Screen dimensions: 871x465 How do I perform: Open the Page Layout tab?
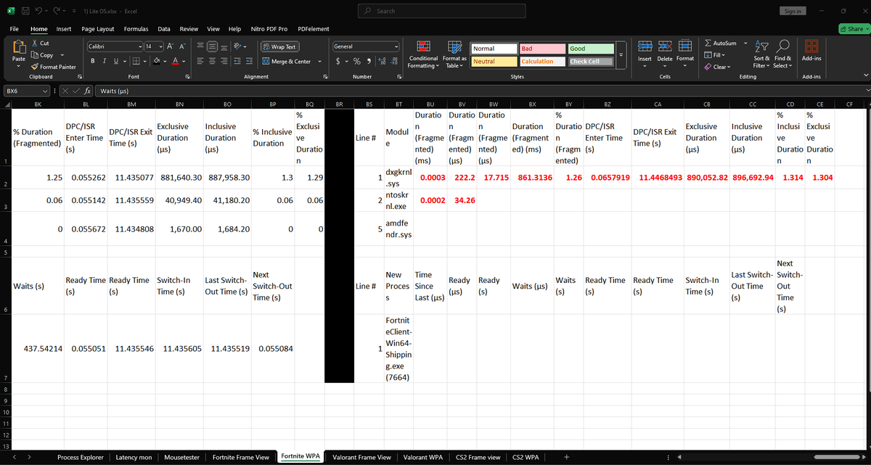(x=98, y=28)
